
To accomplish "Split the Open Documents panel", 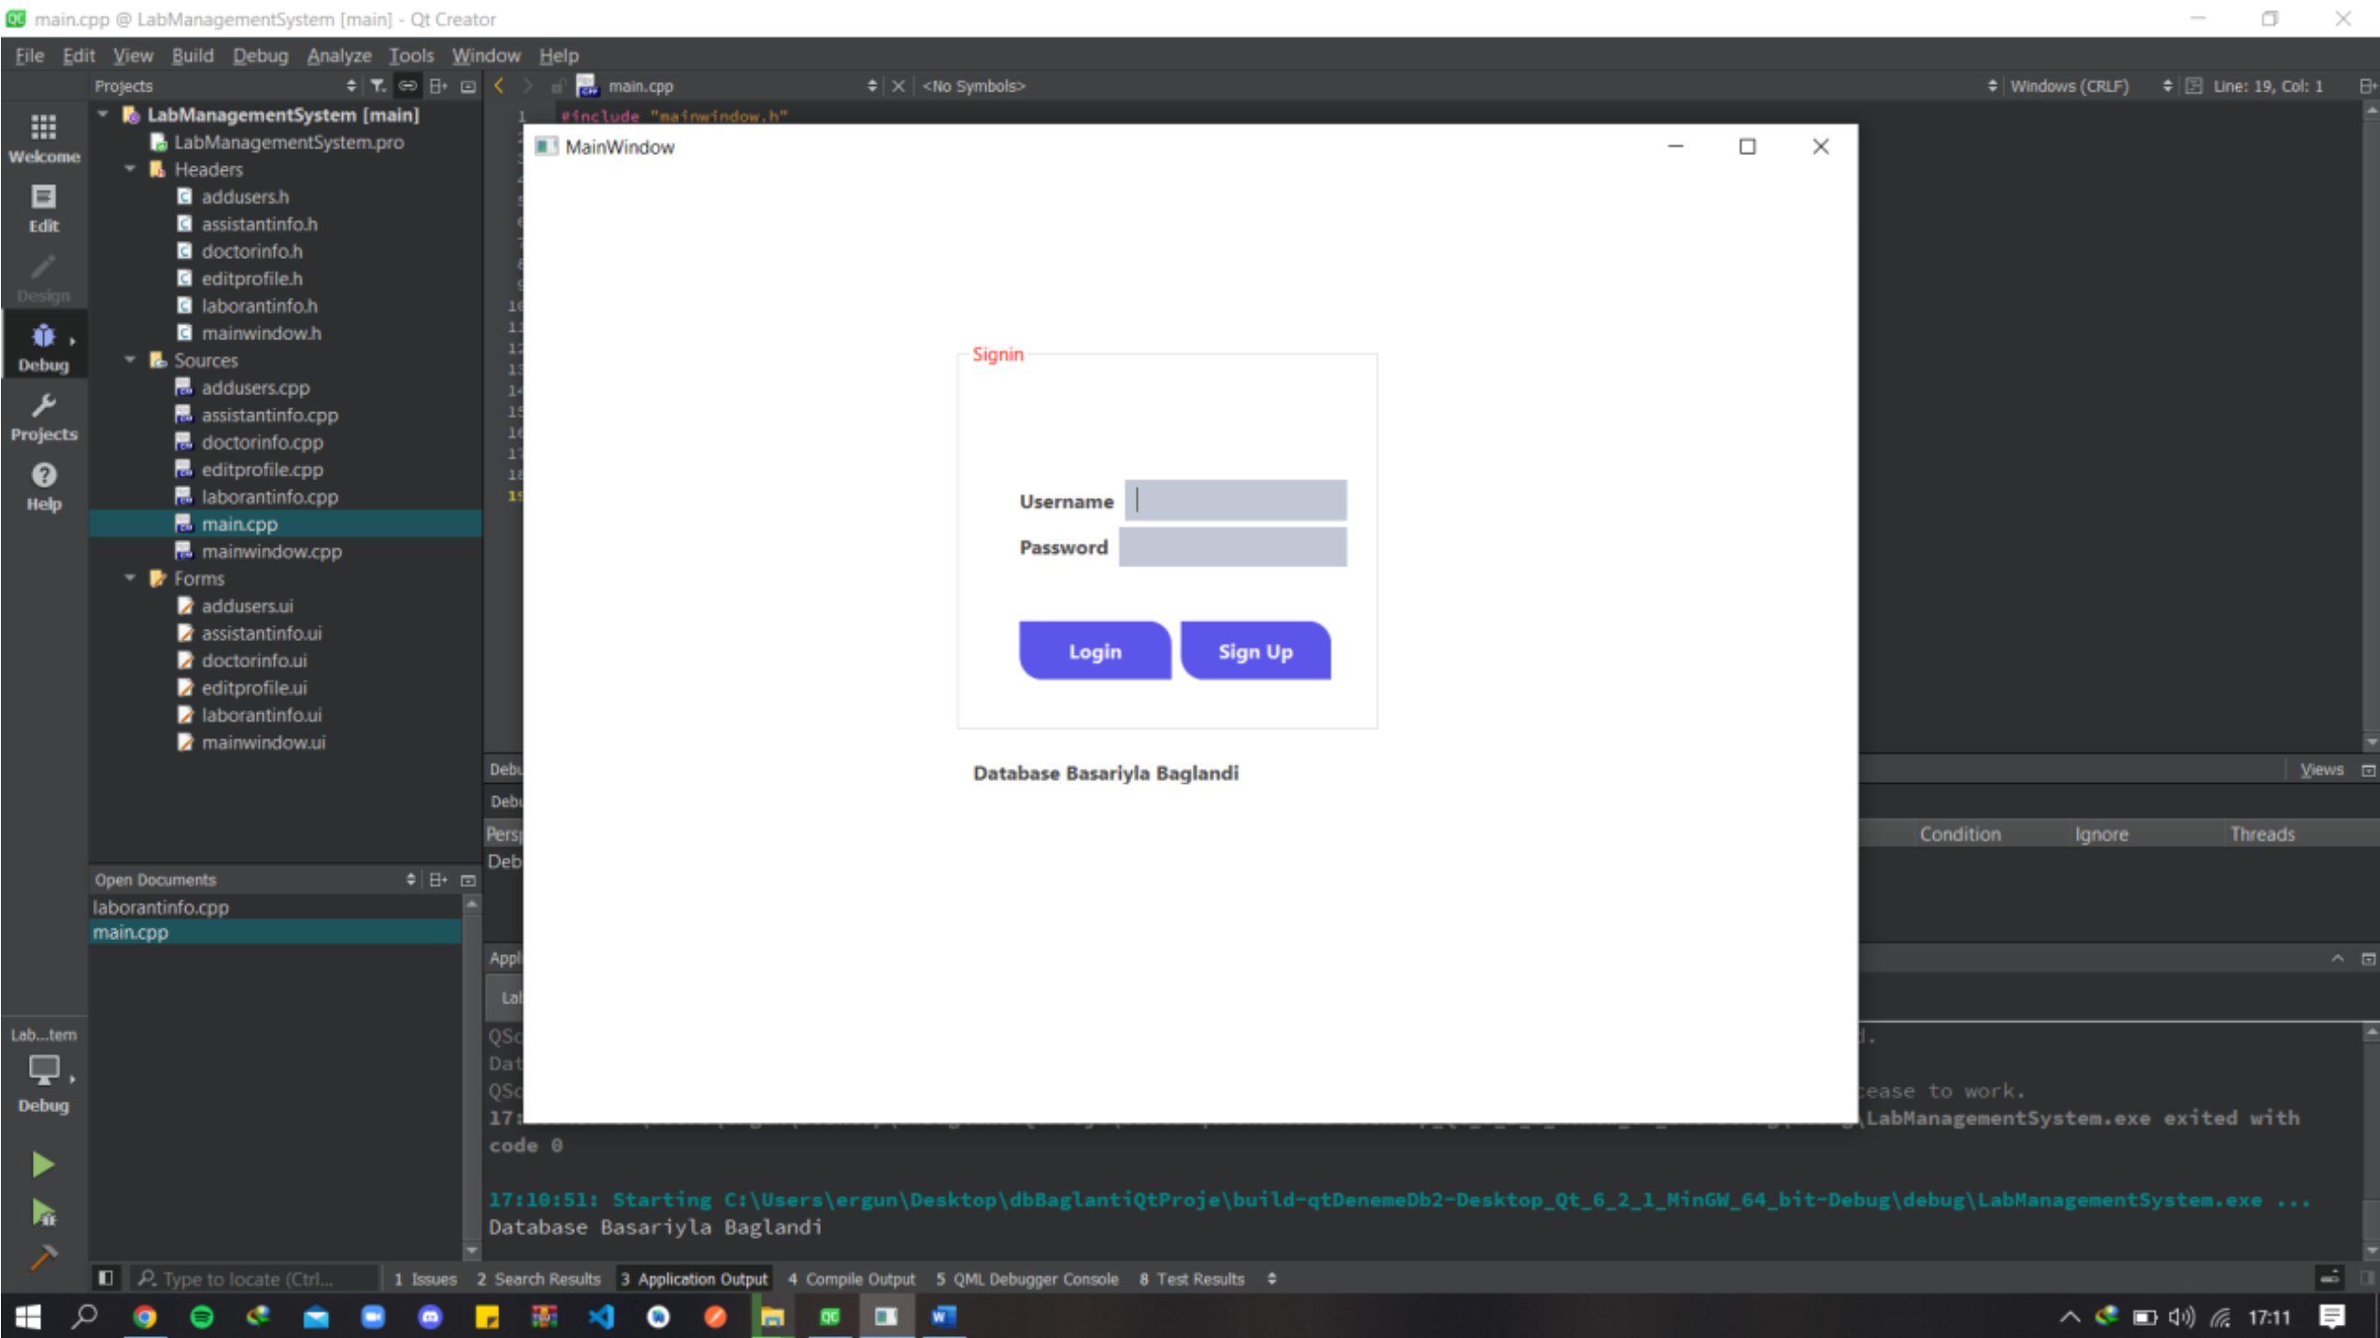I will click(x=437, y=880).
